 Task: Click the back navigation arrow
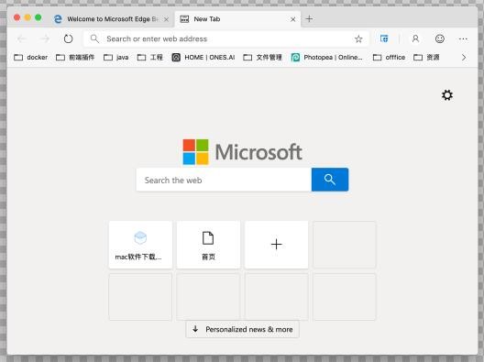(x=22, y=38)
